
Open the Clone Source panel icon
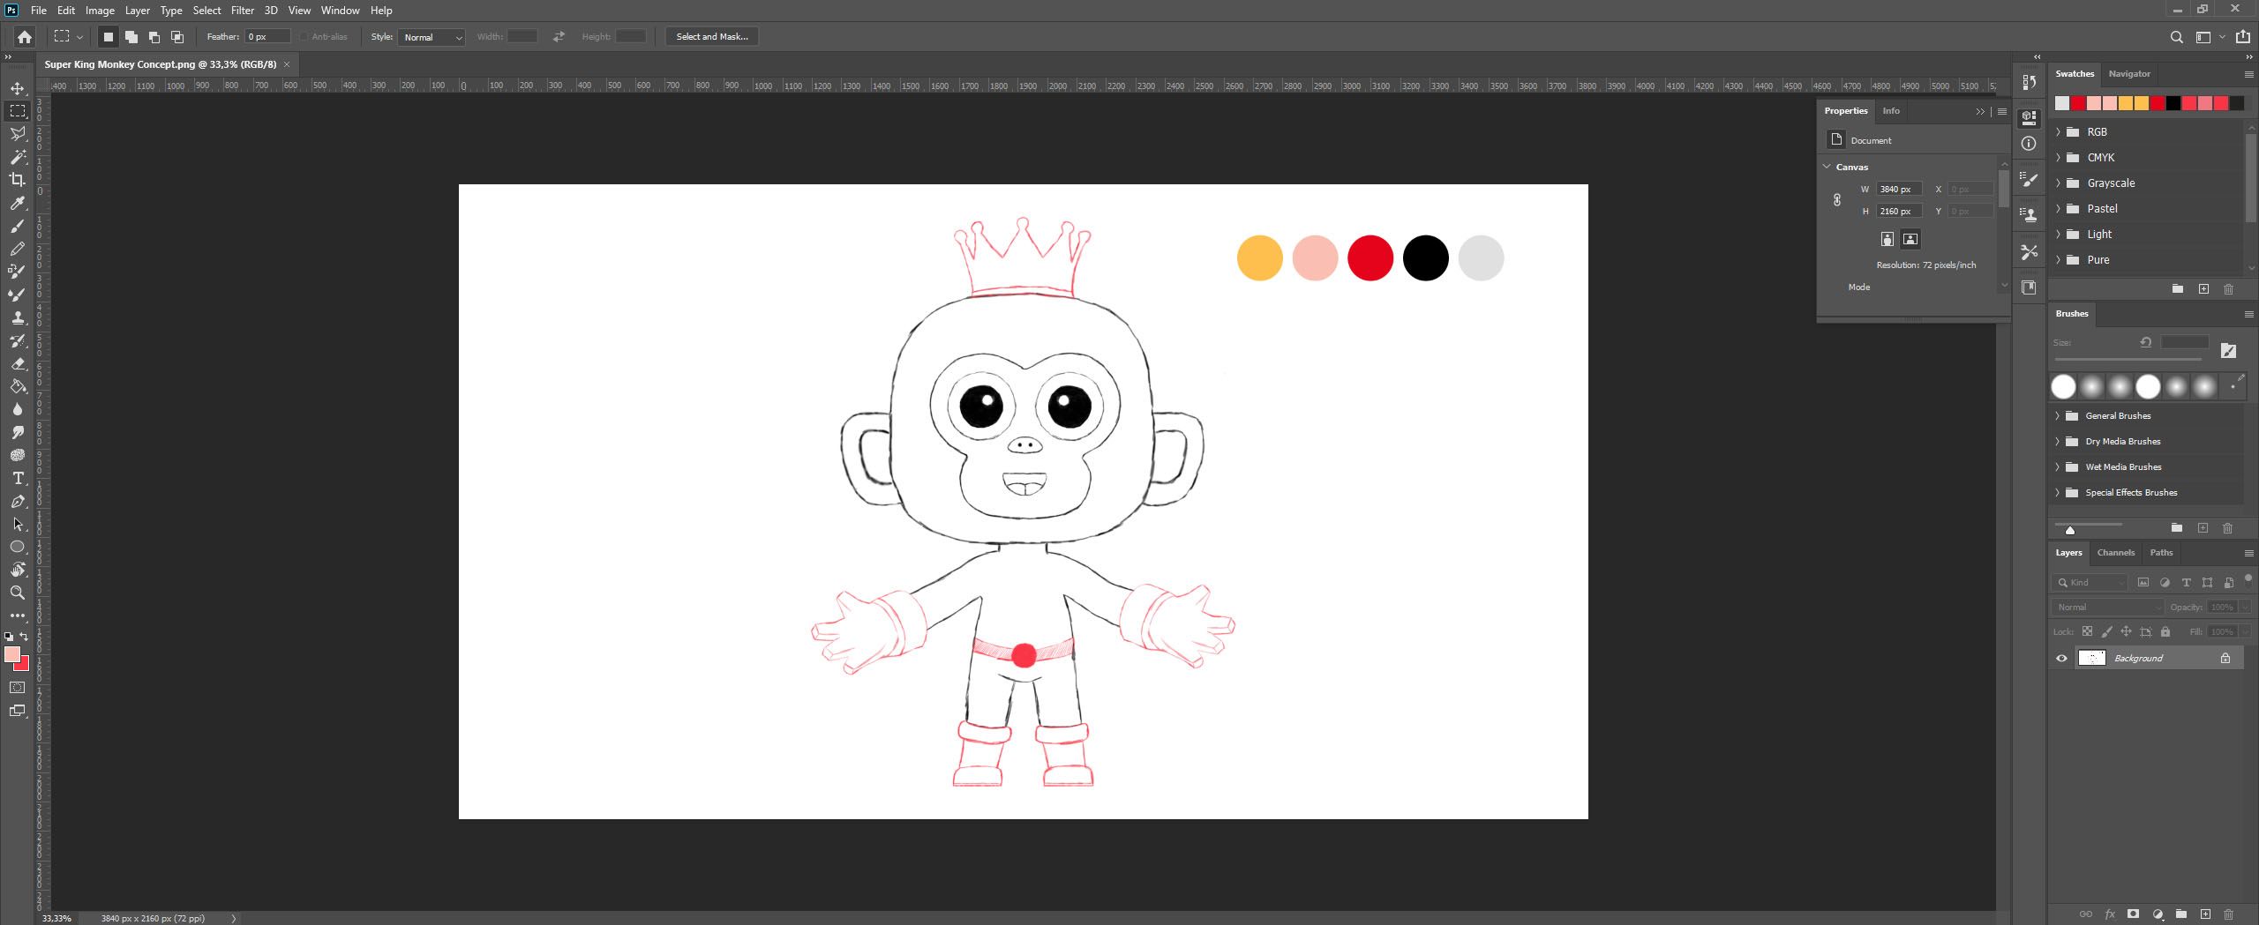[2029, 215]
